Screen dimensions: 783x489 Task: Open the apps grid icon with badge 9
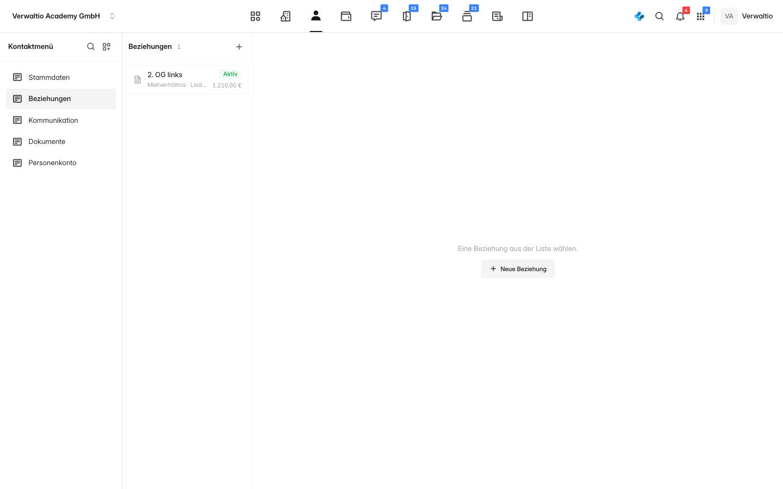click(x=700, y=16)
